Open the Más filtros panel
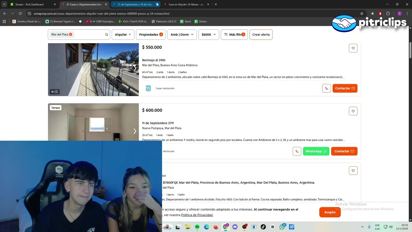Viewport: 412px width, 232px height. [x=234, y=34]
